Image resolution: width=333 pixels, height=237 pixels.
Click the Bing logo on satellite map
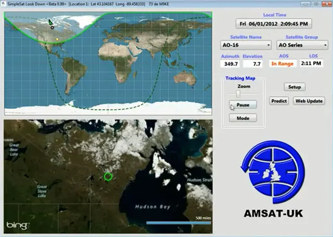coord(17,226)
